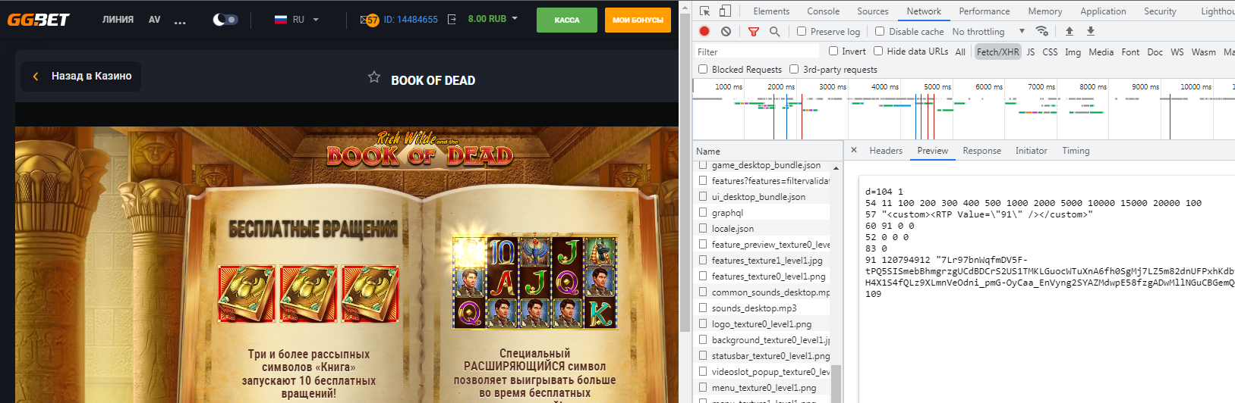The height and width of the screenshot is (403, 1235).
Task: Stop recording network log red button
Action: point(704,31)
